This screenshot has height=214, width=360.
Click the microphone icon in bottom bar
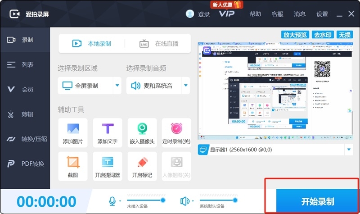(112, 201)
